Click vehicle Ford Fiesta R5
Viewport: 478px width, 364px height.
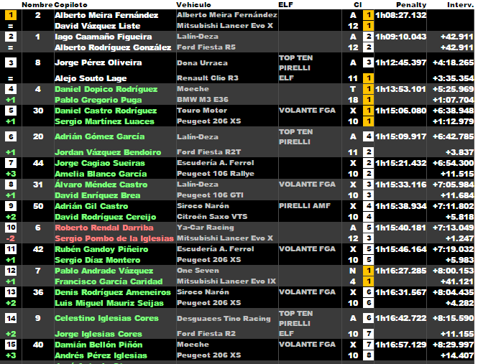206,47
